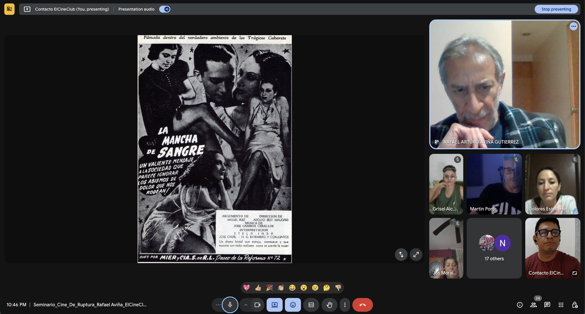The width and height of the screenshot is (585, 314).
Task: Turn off your camera
Action: click(x=257, y=305)
